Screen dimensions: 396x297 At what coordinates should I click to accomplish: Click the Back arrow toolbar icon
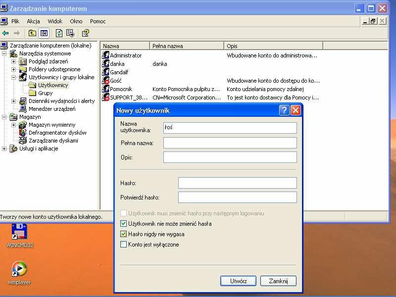pos(5,33)
